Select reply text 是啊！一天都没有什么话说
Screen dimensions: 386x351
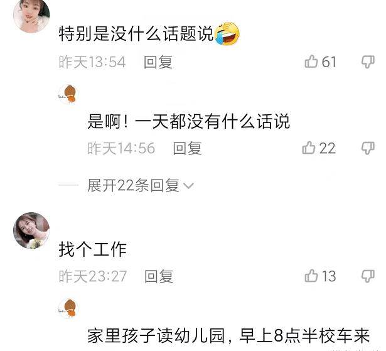(x=188, y=121)
